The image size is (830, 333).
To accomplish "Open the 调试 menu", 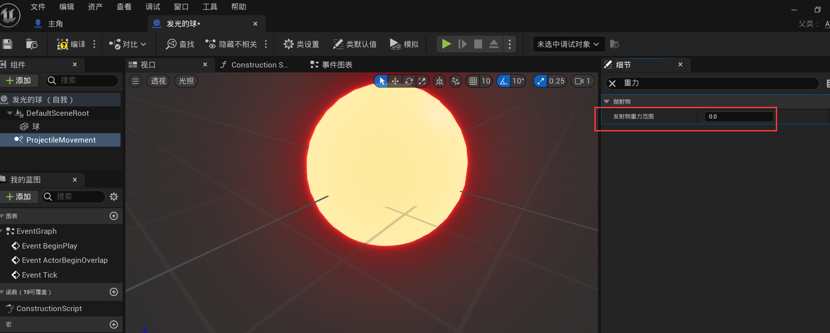I will click(x=153, y=7).
